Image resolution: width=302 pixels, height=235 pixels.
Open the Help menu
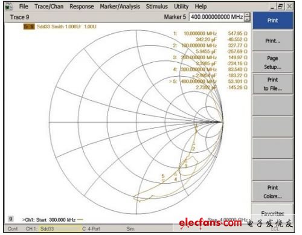(201, 7)
